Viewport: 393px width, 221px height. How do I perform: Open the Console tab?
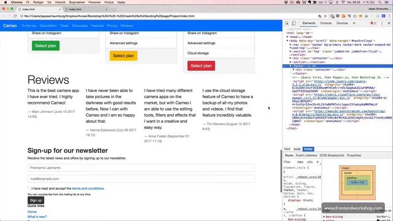[x=326, y=23]
